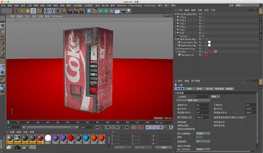Toggle the coordinate system icon

[64, 11]
